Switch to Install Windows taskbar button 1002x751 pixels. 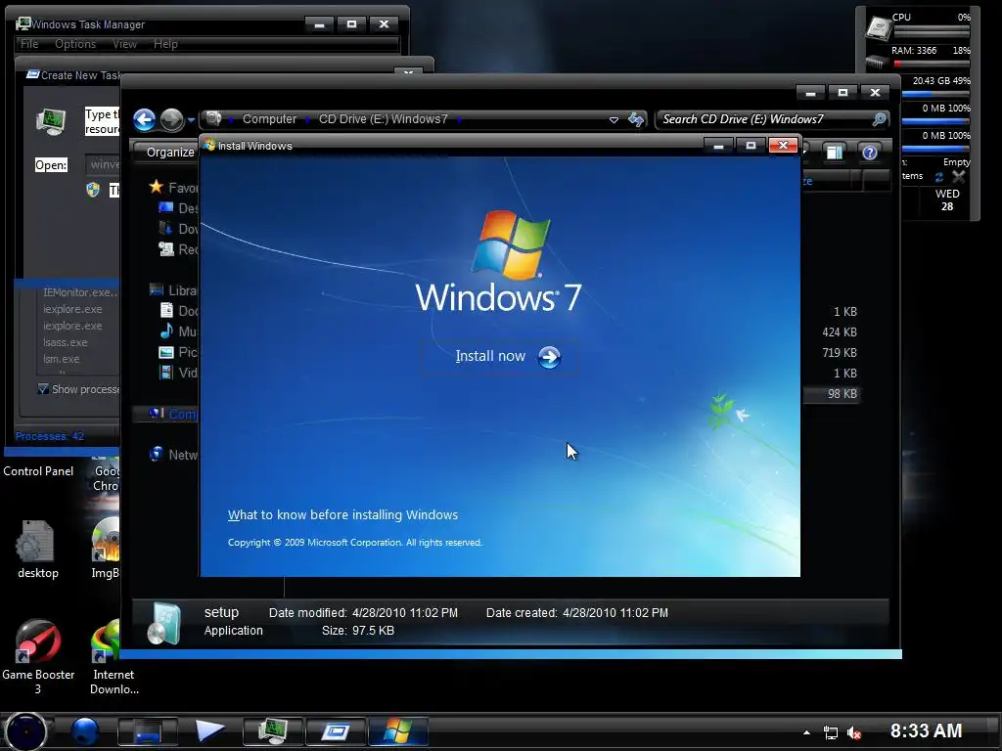tap(398, 731)
